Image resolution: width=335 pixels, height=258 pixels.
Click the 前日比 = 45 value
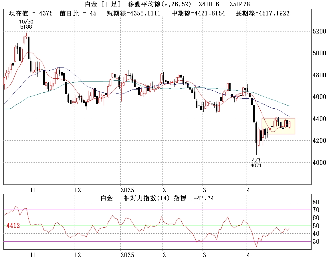point(78,13)
